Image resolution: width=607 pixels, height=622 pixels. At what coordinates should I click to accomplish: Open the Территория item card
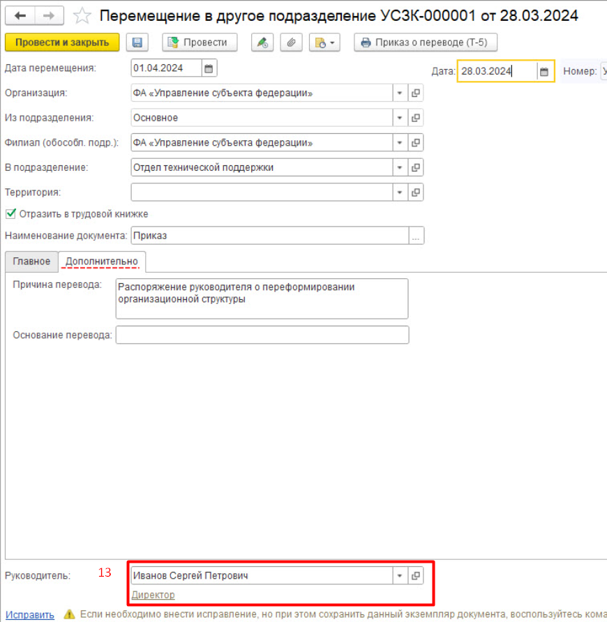pos(416,192)
